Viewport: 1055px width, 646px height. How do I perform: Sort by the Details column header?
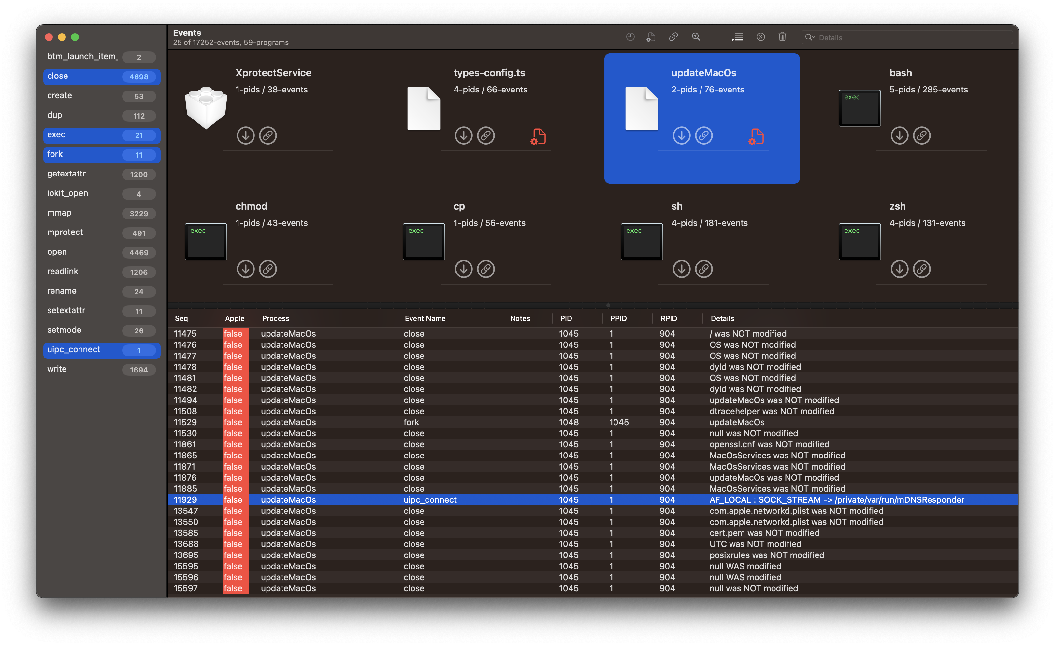pyautogui.click(x=860, y=318)
